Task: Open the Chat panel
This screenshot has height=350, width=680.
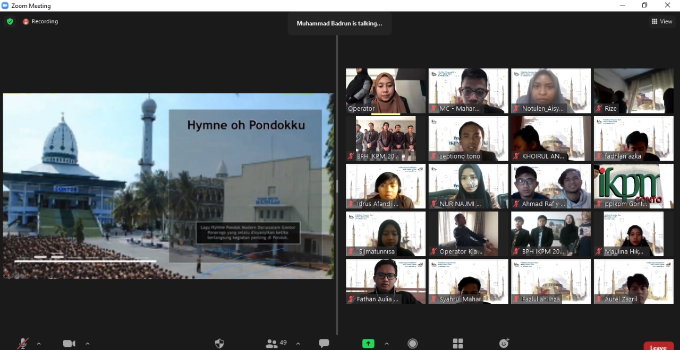Action: [x=324, y=344]
